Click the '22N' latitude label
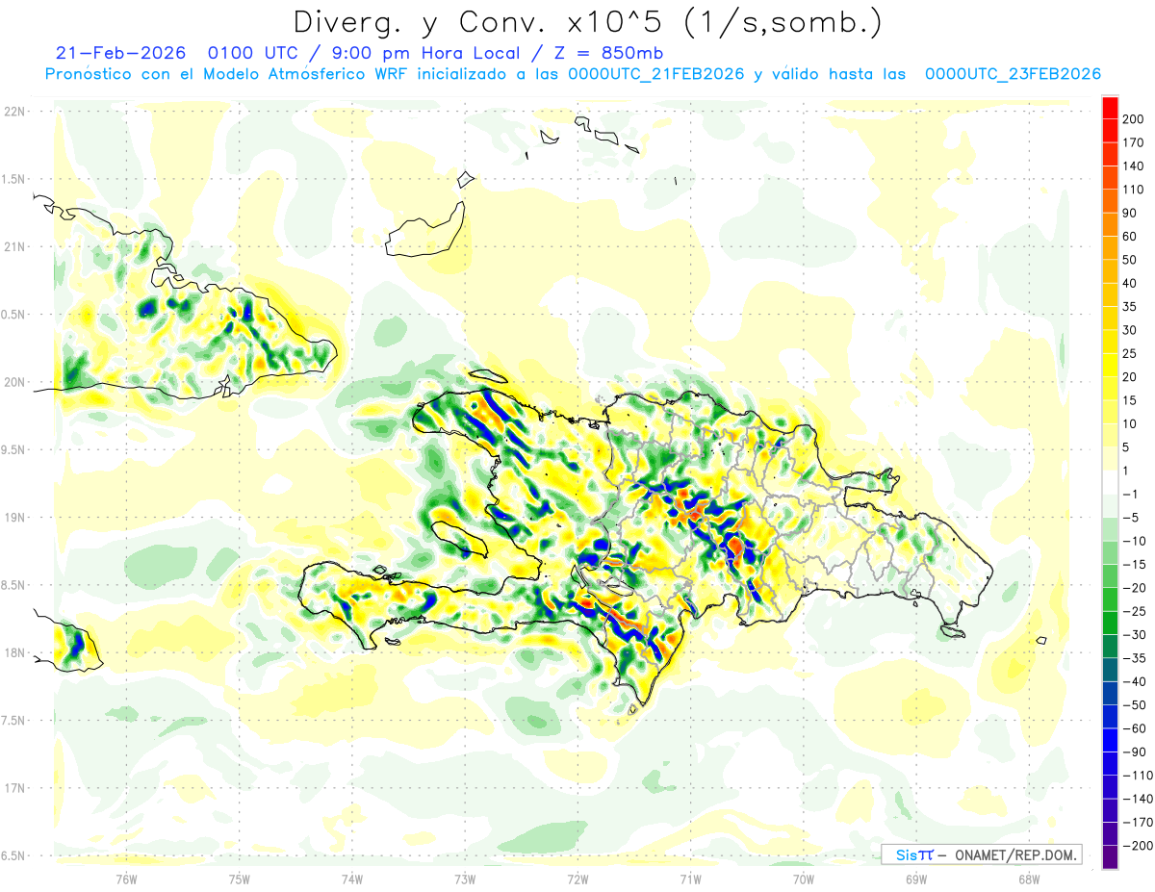The image size is (1155, 892). tap(14, 112)
